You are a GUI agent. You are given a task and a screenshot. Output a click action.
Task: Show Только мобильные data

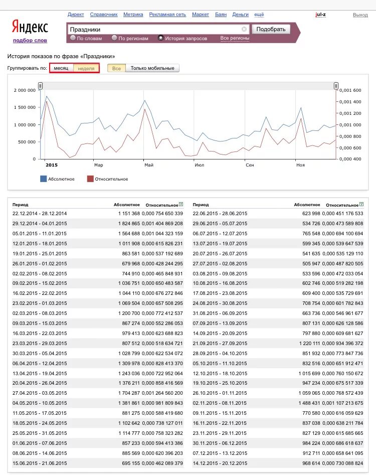pyautogui.click(x=152, y=68)
